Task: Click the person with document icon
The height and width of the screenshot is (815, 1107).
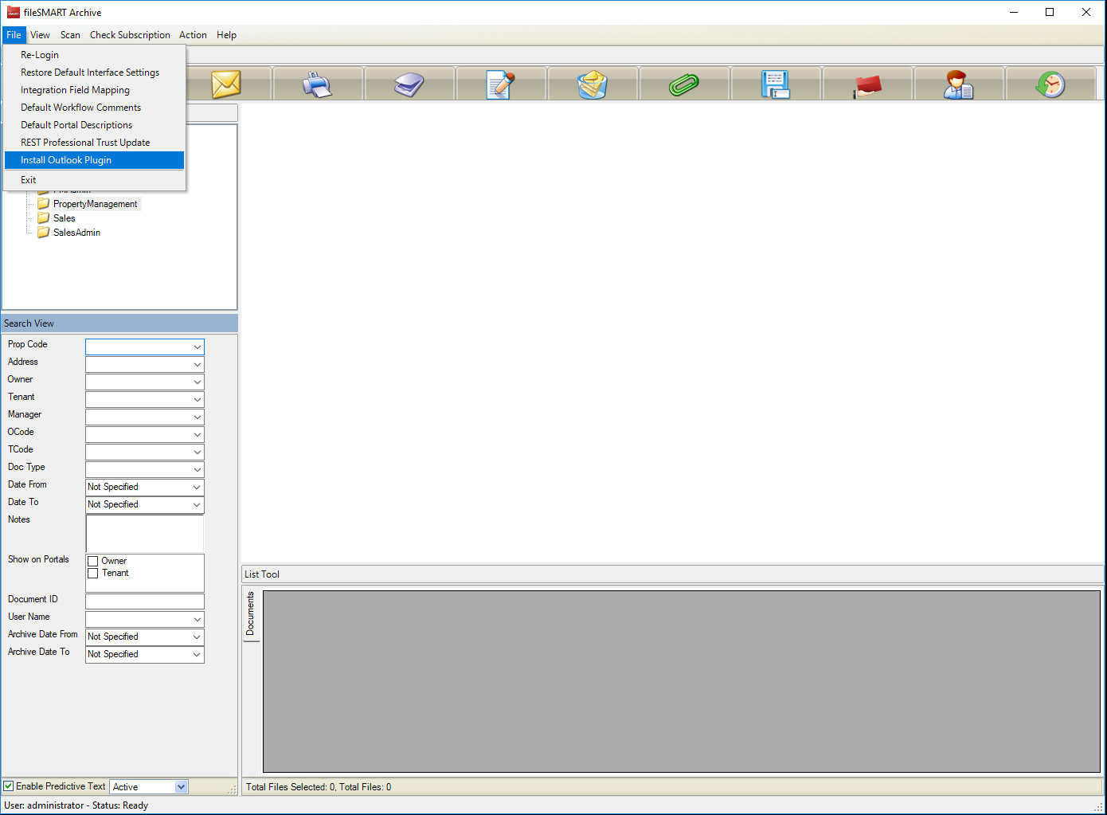Action: (x=959, y=84)
